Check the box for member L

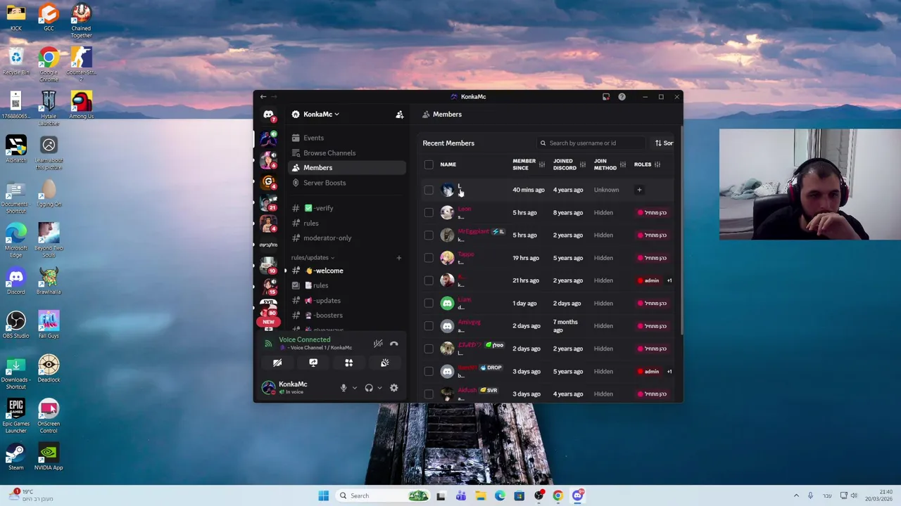pos(429,190)
